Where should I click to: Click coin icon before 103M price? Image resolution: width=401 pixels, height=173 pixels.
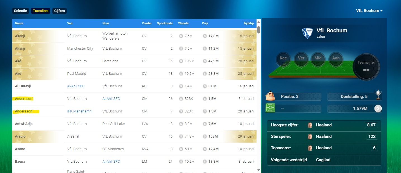205,136
